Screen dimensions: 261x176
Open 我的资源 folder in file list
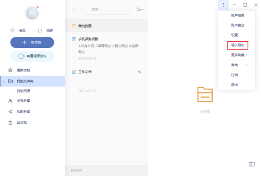pyautogui.click(x=107, y=26)
